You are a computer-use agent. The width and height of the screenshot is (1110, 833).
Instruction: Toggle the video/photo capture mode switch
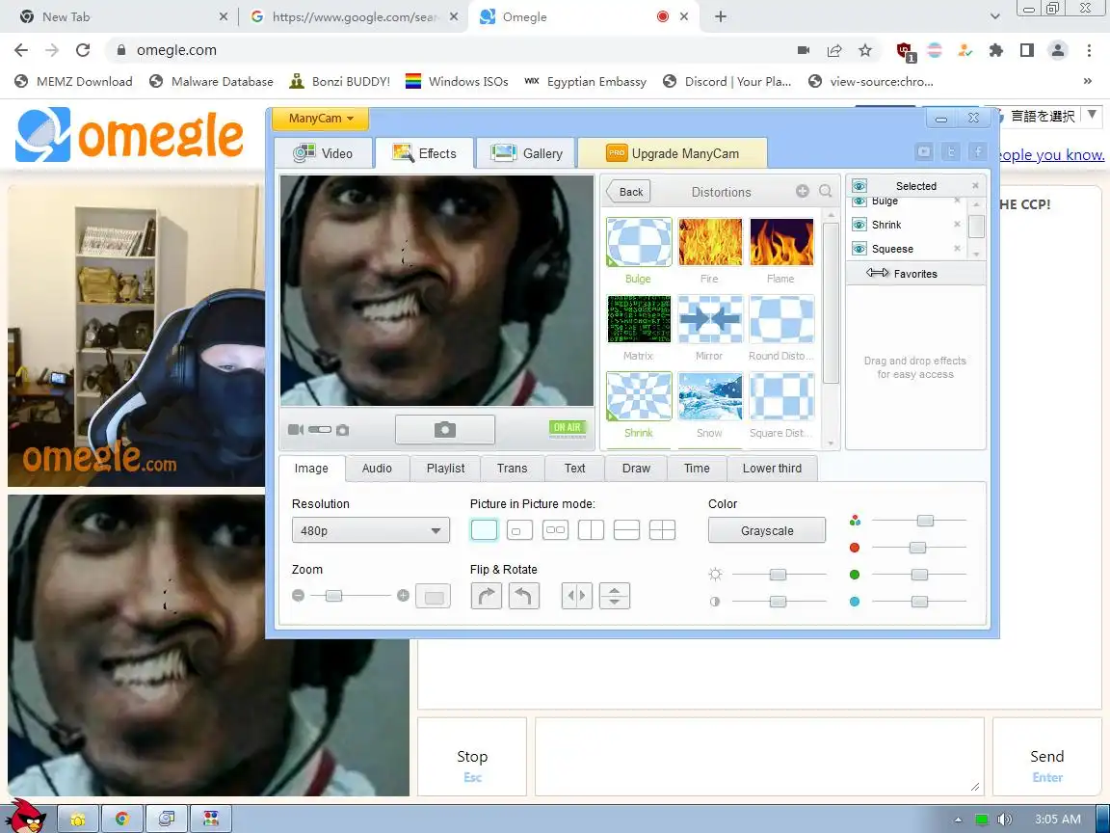coord(319,429)
